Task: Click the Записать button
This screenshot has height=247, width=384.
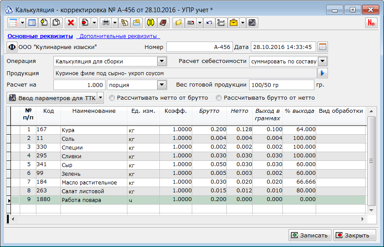Action: click(310, 235)
